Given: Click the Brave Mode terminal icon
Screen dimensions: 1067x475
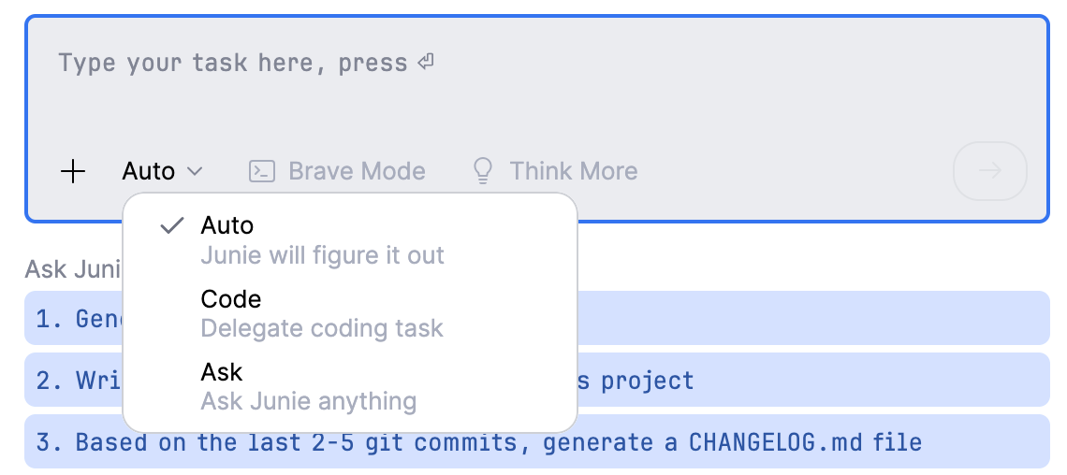Looking at the screenshot, I should click(x=261, y=171).
